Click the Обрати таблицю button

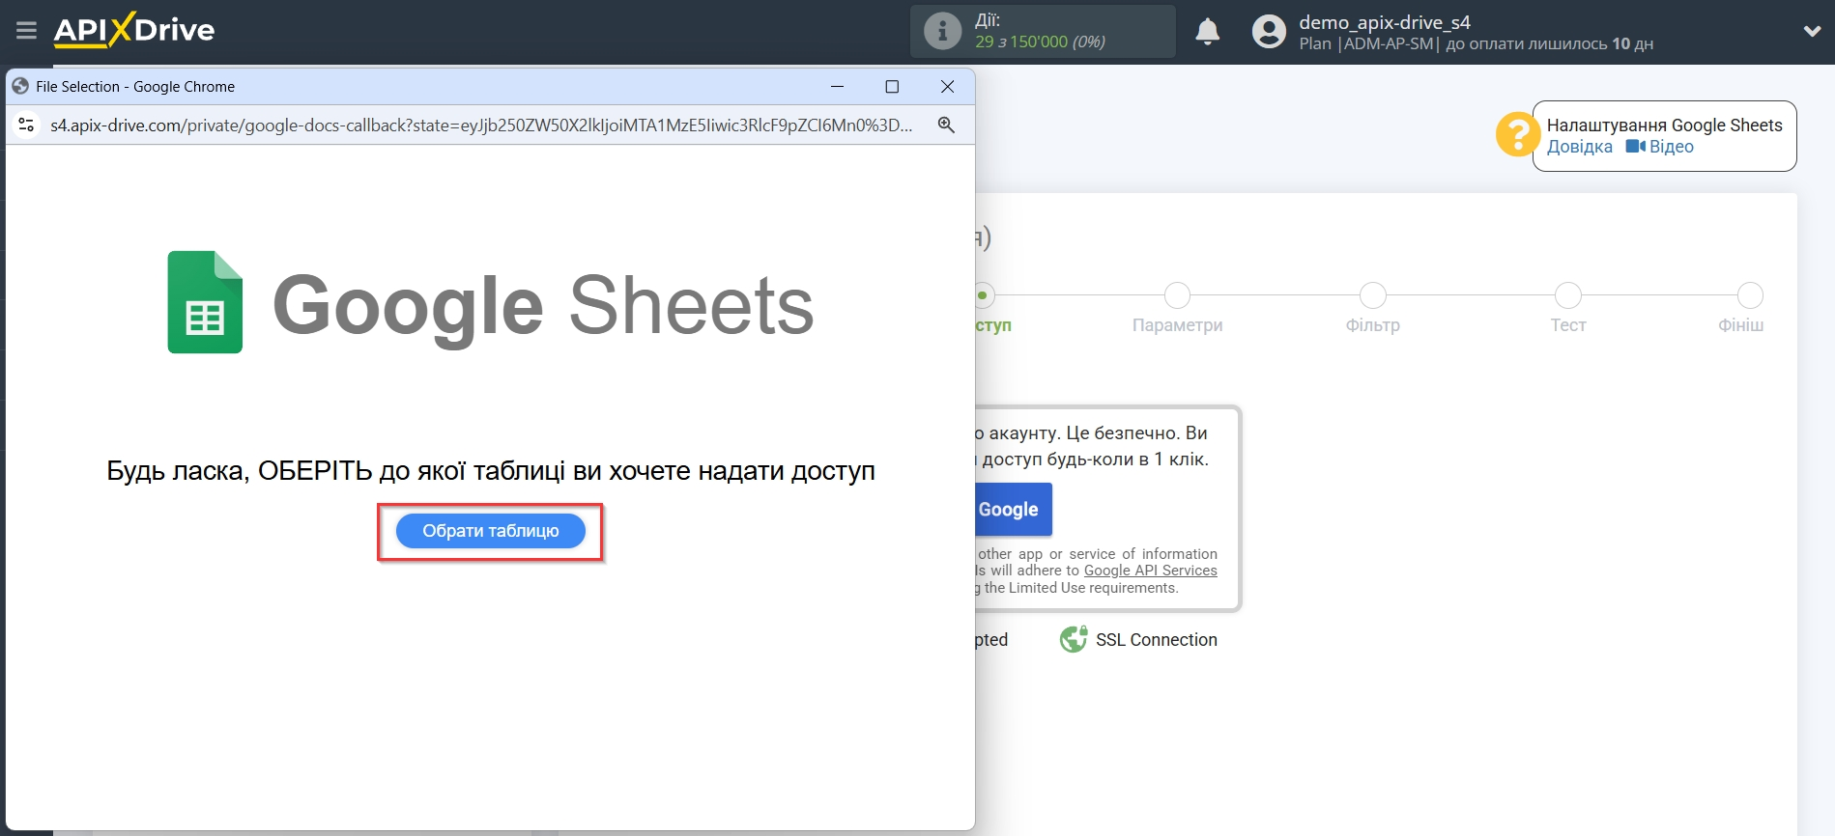click(x=490, y=531)
